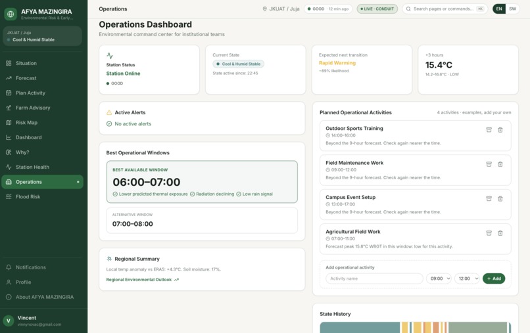Select Farm Advisory nav item
Viewport: 530px width, 333px height.
pos(43,108)
